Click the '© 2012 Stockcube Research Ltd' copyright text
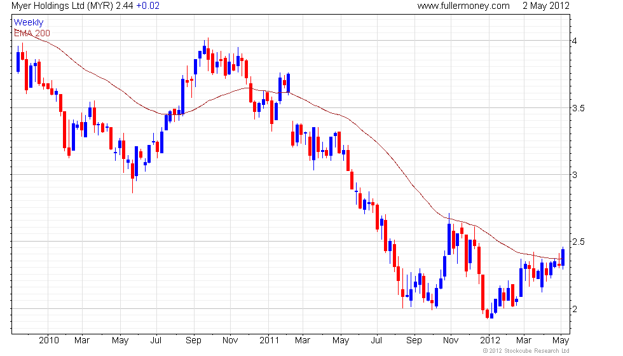This screenshot has width=623, height=356. [526, 351]
